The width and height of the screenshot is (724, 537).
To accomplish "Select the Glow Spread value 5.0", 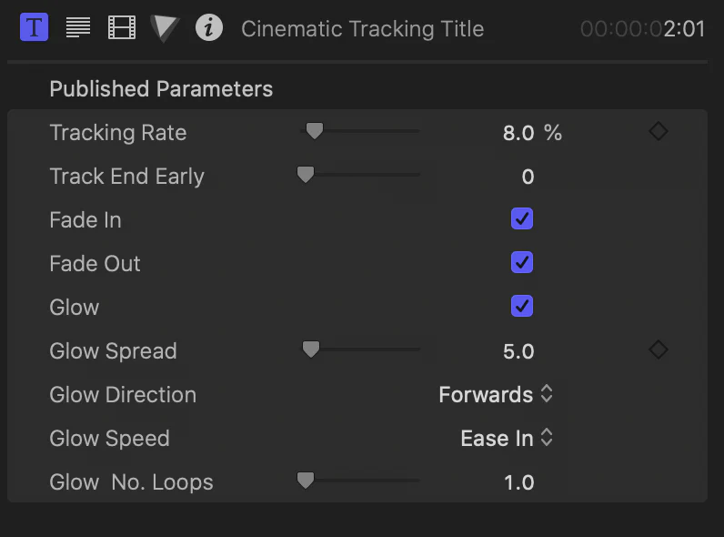I will pos(518,351).
